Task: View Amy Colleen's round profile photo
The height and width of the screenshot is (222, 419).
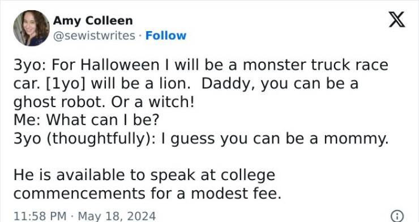Action: click(31, 28)
